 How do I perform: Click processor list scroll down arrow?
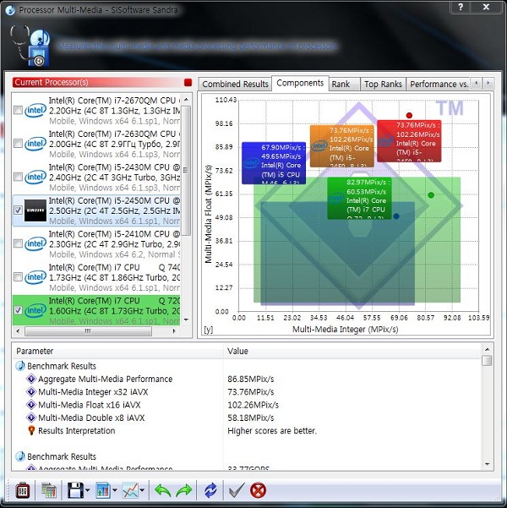[186, 320]
